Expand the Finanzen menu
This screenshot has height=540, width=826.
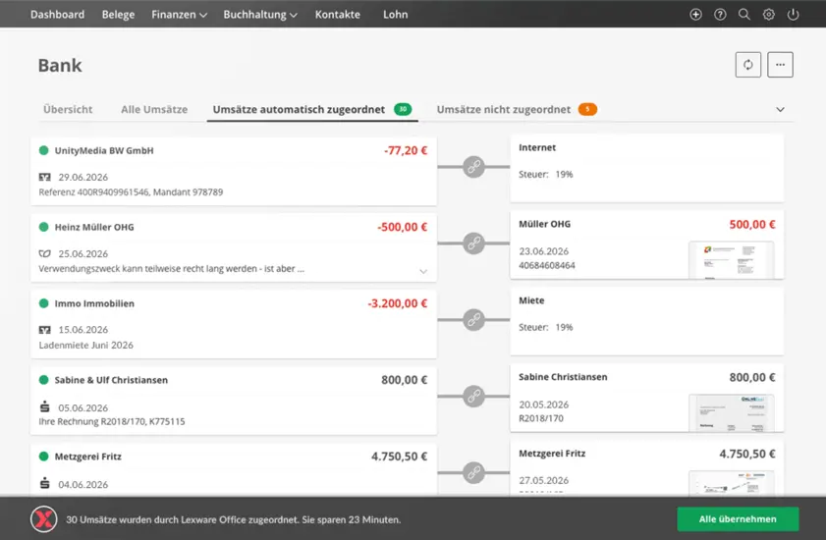click(x=179, y=15)
